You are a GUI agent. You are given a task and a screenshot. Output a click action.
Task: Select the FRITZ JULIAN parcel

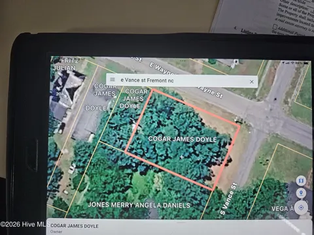(65, 64)
